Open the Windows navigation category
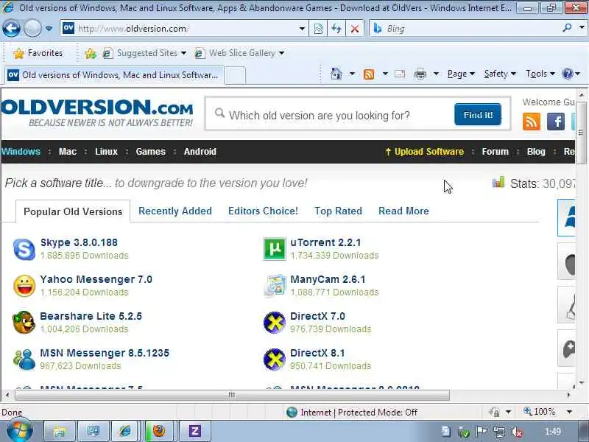Viewport: 589px width, 442px height. coord(21,152)
